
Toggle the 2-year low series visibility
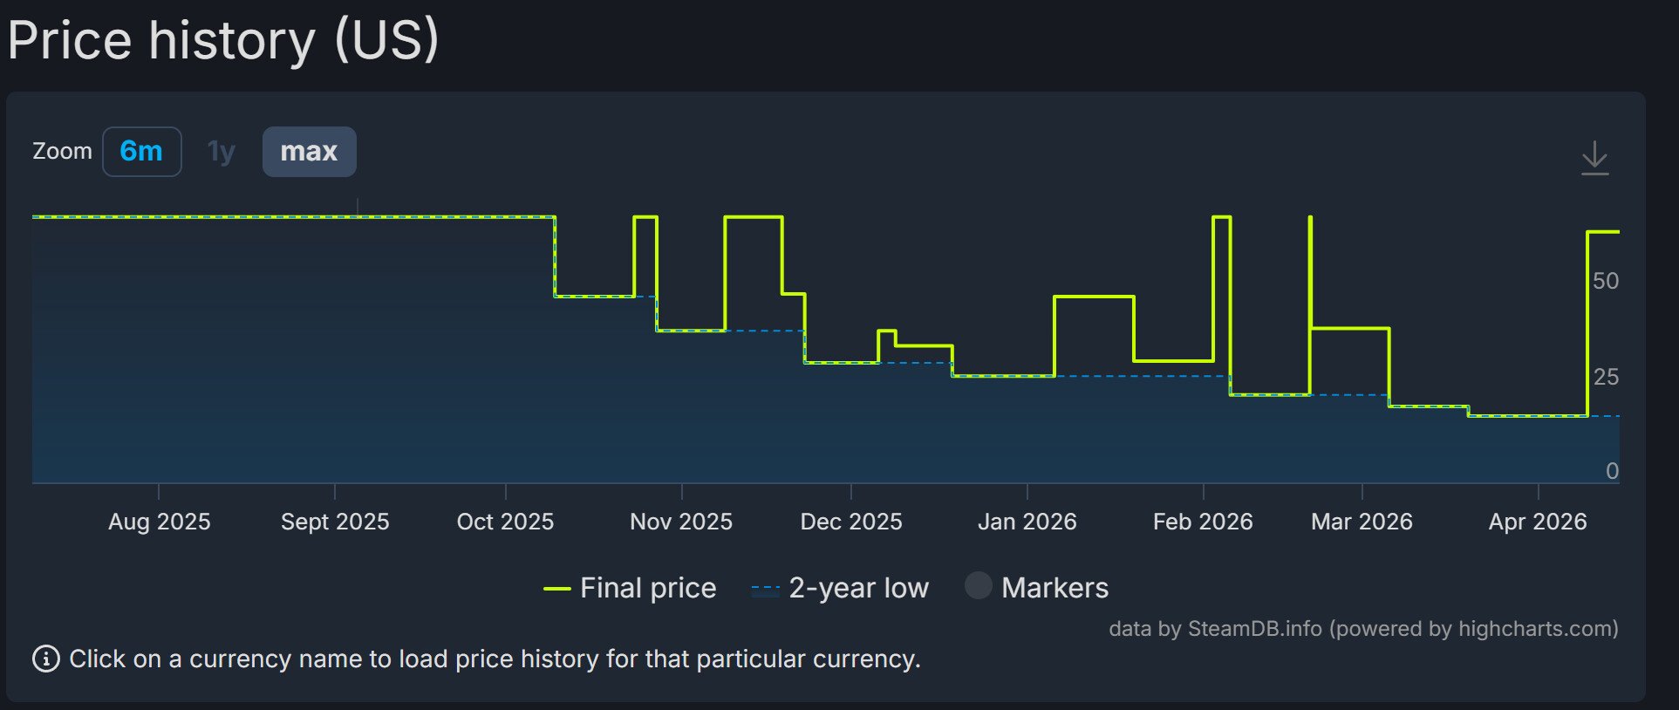coord(857,587)
